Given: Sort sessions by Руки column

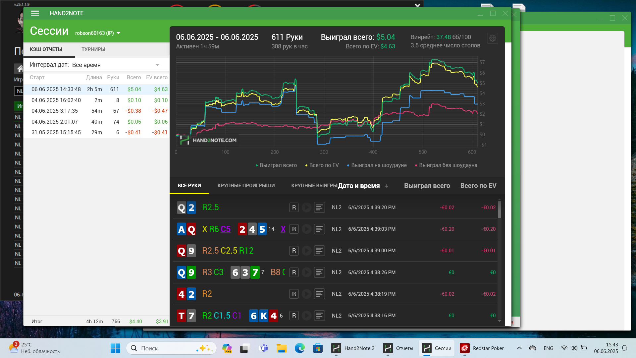Looking at the screenshot, I should tap(113, 77).
